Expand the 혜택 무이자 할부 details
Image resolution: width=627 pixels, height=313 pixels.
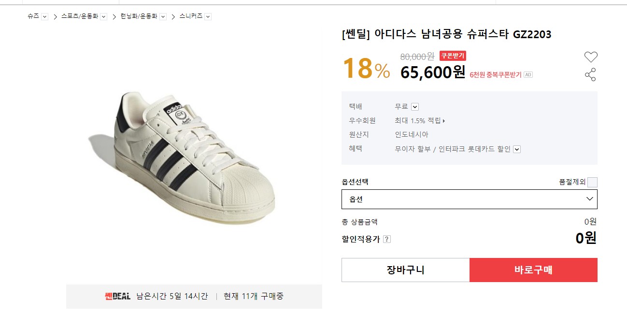[x=517, y=149]
